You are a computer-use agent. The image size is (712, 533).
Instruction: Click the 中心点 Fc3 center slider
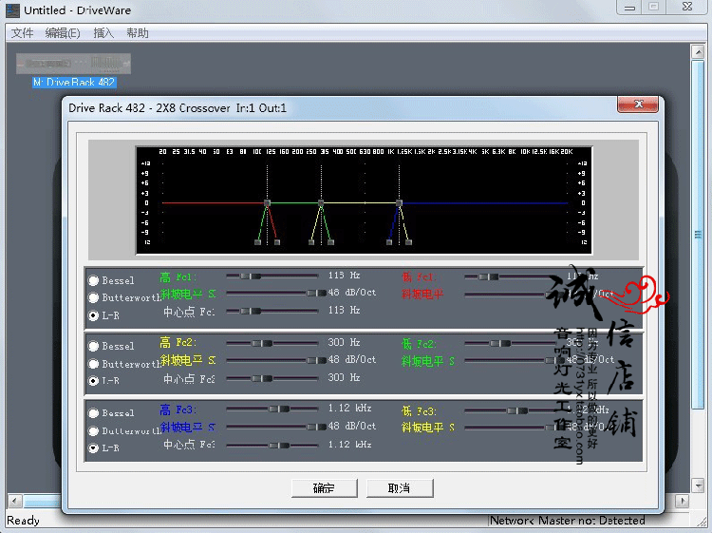tap(279, 446)
